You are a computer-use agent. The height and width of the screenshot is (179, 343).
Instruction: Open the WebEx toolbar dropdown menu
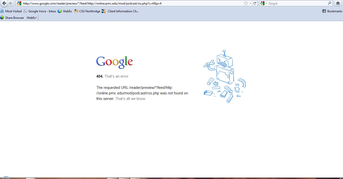click(32, 18)
